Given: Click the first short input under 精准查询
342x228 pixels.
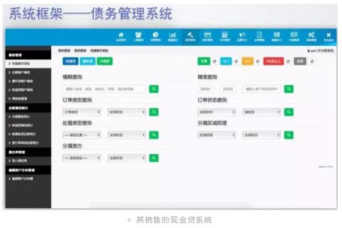Looking at the screenshot, I should 206,89.
